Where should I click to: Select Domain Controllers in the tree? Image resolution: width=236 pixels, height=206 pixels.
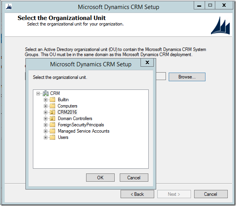[x=75, y=118]
